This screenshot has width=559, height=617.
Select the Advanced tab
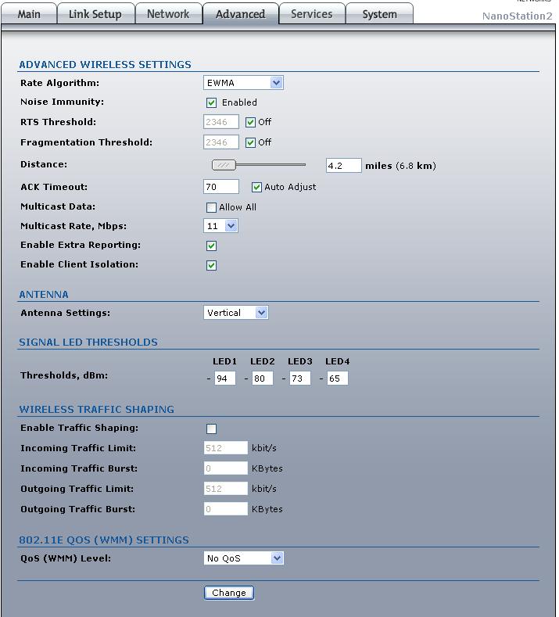coord(240,14)
